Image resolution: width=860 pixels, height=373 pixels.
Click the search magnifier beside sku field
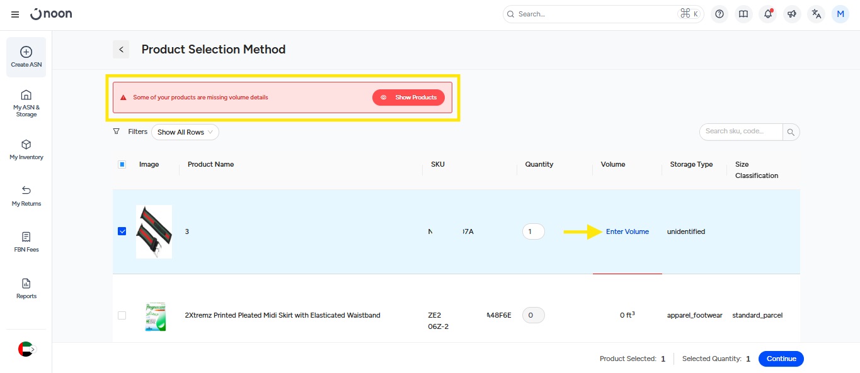(791, 132)
